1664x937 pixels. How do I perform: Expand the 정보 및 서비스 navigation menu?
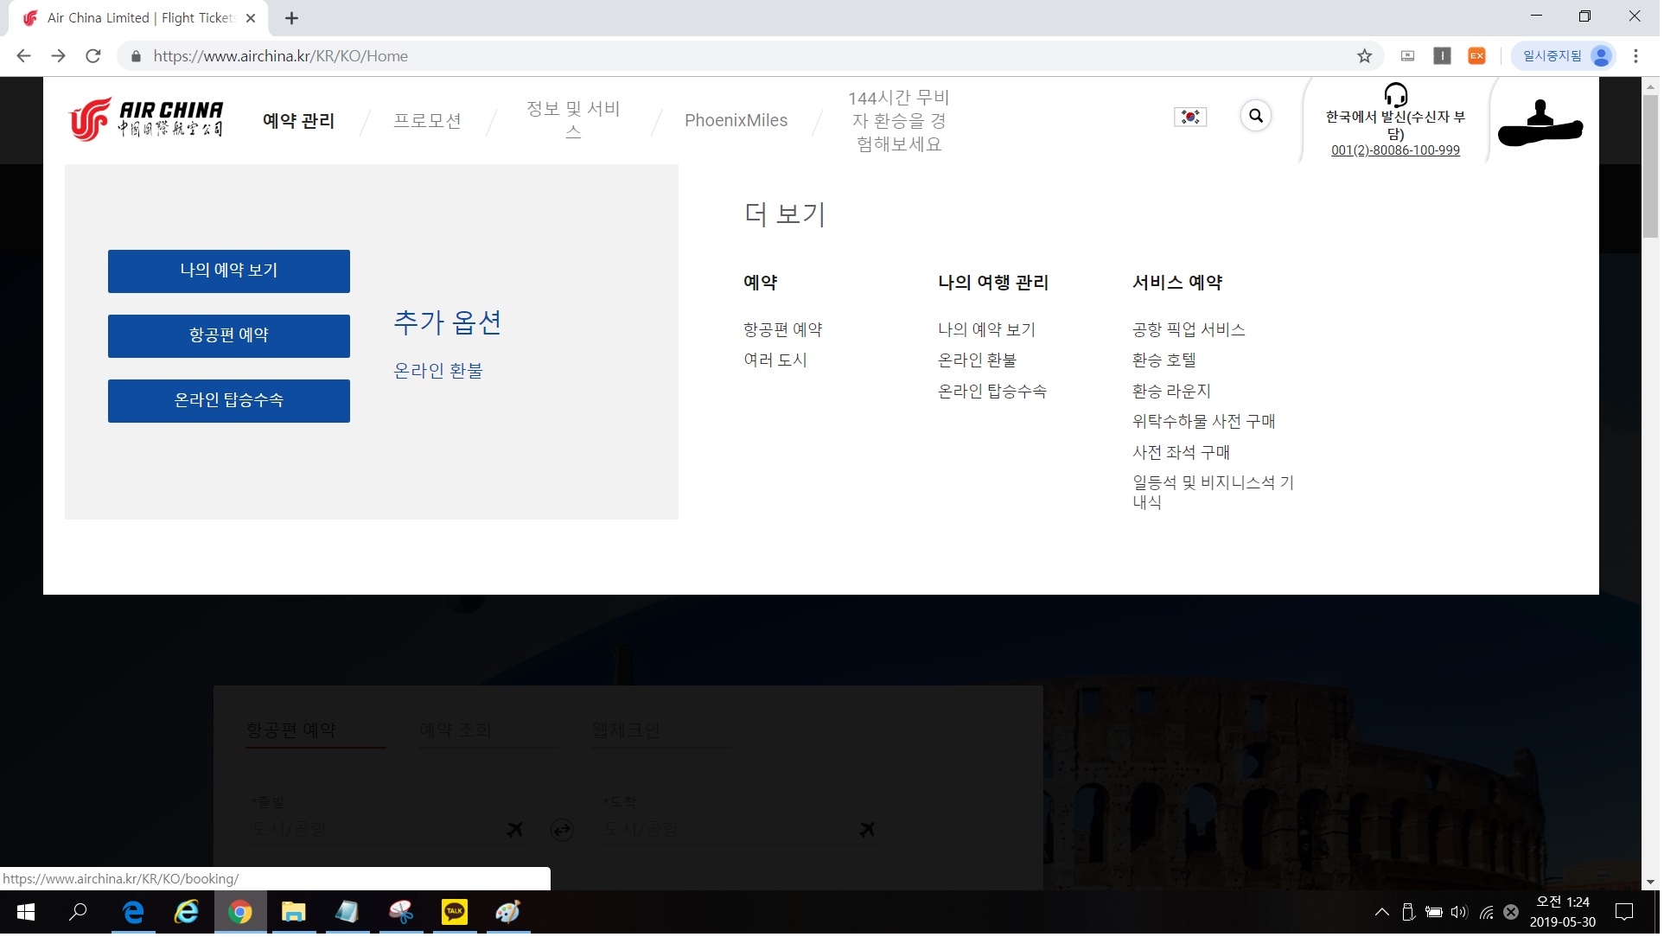pos(575,120)
